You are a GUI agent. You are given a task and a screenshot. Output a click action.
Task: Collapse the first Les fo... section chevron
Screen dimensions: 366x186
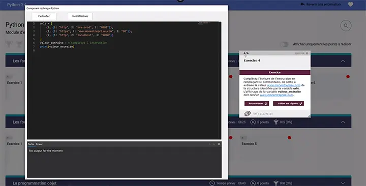[343, 61]
